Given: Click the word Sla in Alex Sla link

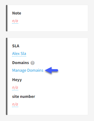Looking at the screenshot, I should [x=23, y=54].
